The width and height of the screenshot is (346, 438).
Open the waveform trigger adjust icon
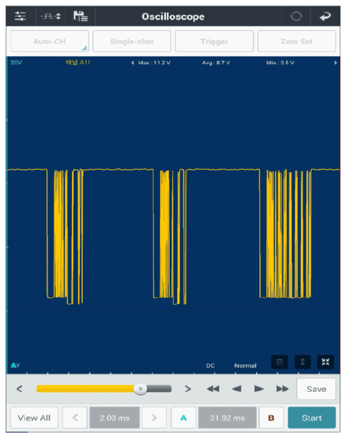click(50, 16)
